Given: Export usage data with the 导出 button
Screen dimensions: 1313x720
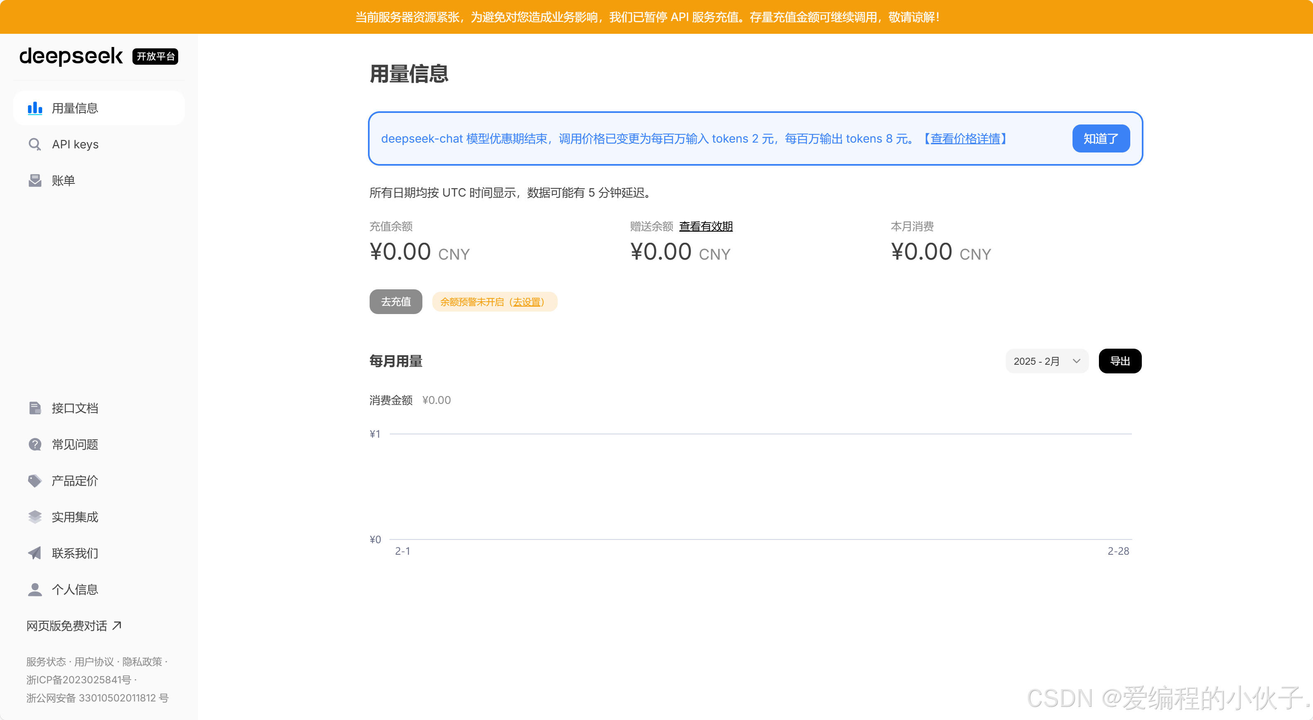Looking at the screenshot, I should click(x=1120, y=361).
